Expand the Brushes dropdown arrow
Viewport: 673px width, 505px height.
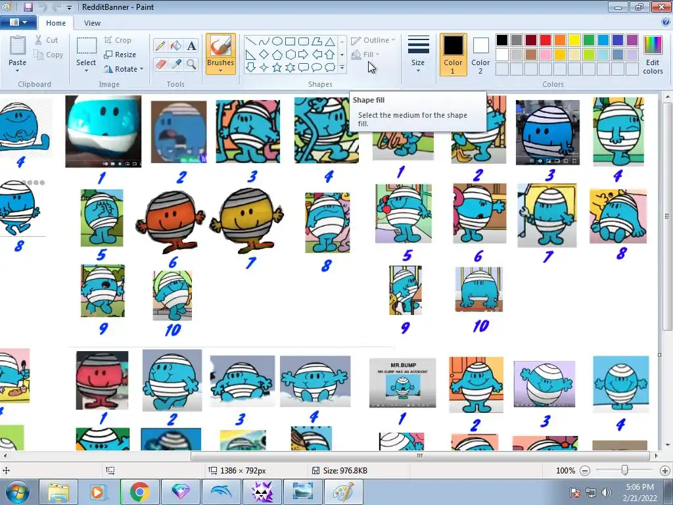[221, 71]
